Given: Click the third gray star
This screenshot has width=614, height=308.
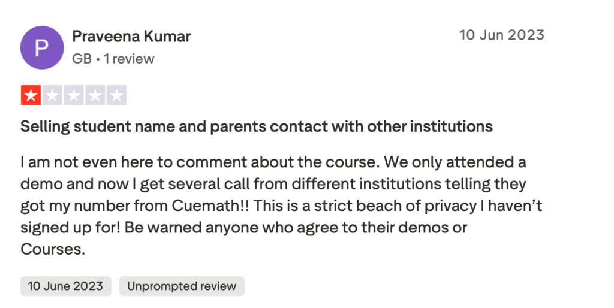Looking at the screenshot, I should 74,95.
